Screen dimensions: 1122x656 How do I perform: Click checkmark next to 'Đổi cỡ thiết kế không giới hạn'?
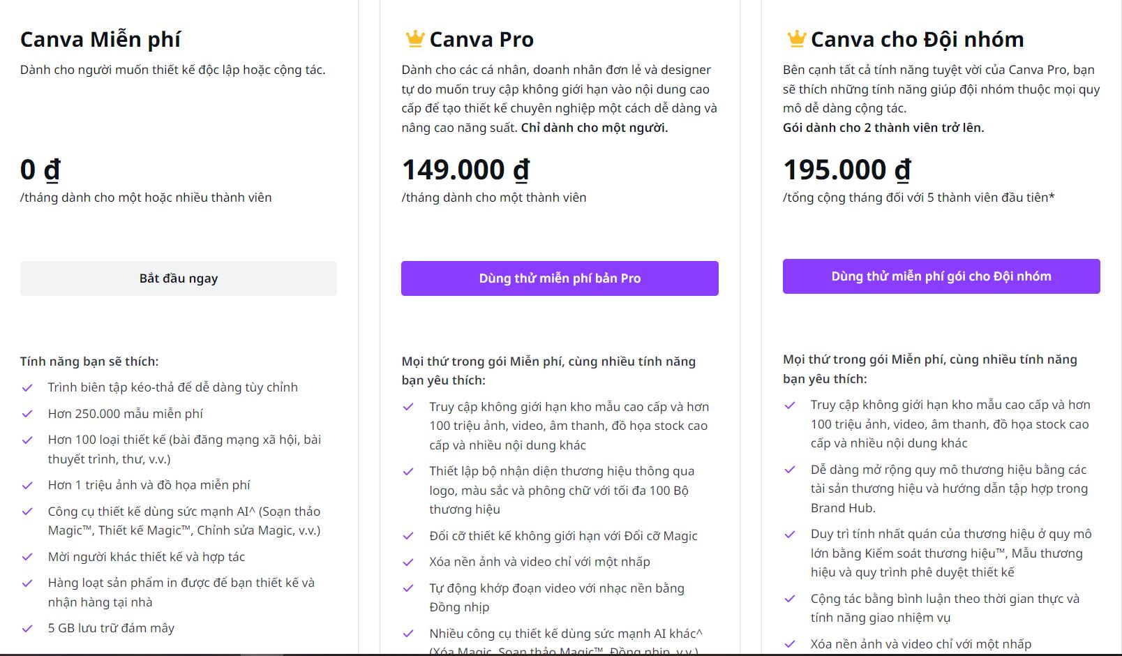(407, 536)
